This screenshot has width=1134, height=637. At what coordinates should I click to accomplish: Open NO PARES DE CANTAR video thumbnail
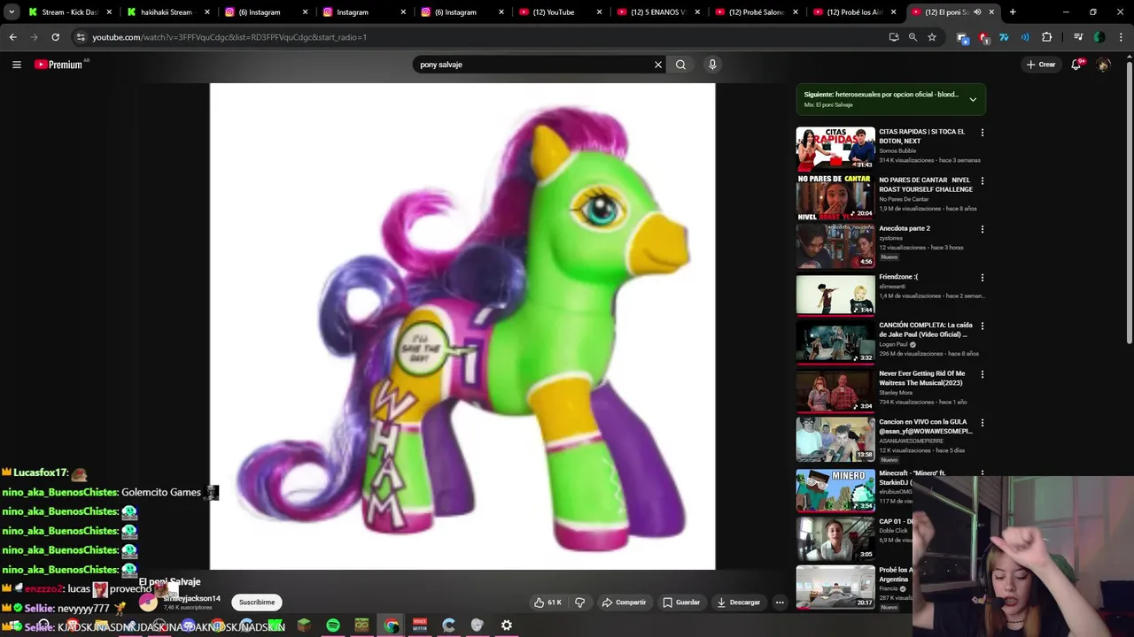[835, 196]
